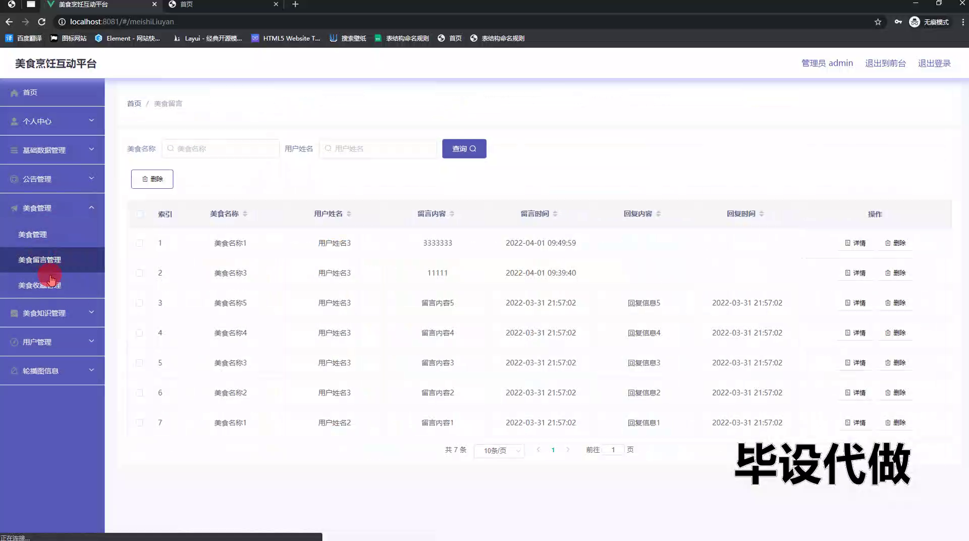
Task: Sort table by 美食名称 column arrows
Action: click(x=245, y=213)
